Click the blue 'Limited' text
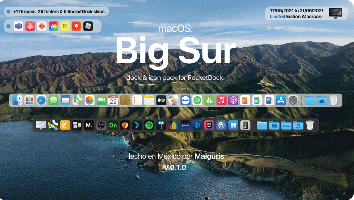Viewport: 354px width, 200px height. point(277,17)
